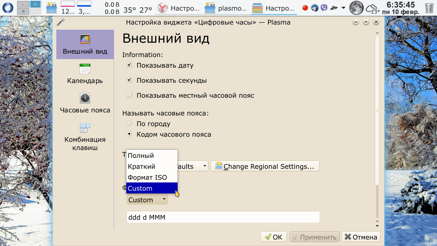437x246 pixels.
Task: Switch to the settings window entry with stacked-layers icon
Action: pyautogui.click(x=274, y=8)
